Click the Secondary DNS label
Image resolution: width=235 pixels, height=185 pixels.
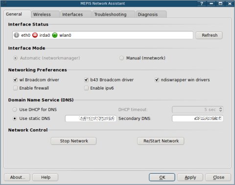point(135,118)
